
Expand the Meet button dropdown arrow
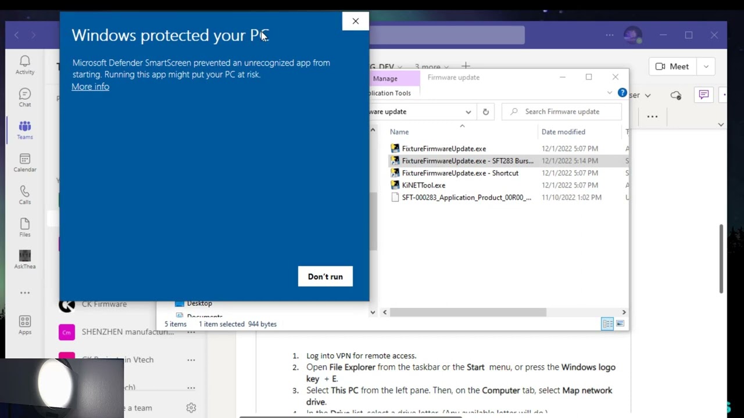pyautogui.click(x=706, y=66)
